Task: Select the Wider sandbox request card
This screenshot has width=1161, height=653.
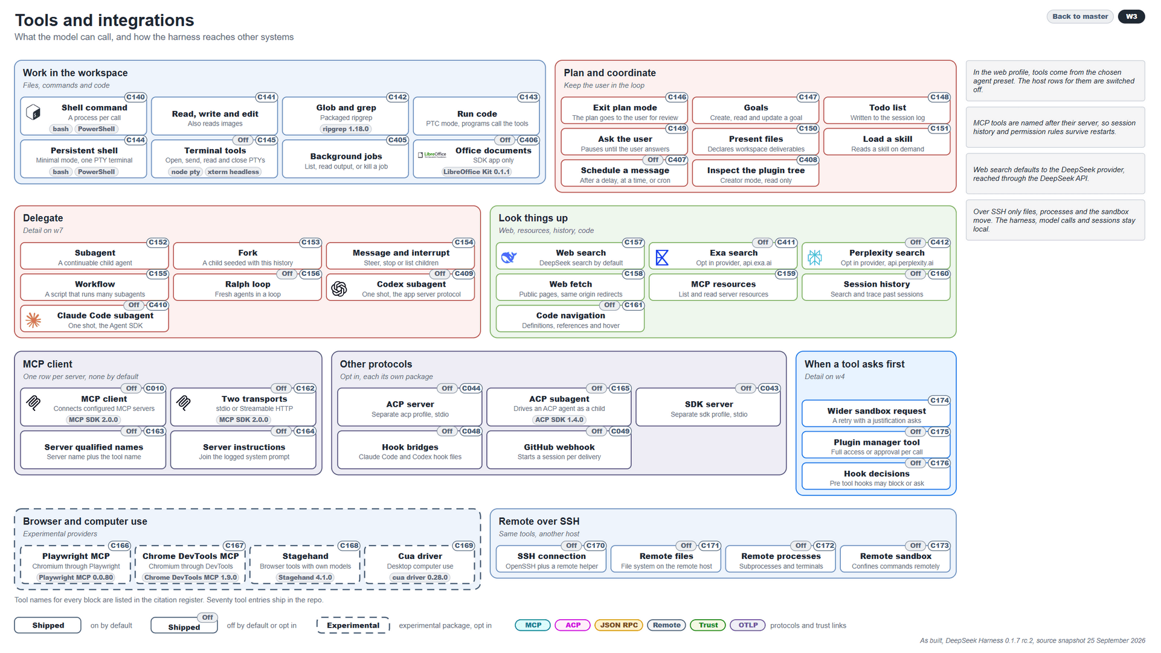Action: click(x=876, y=414)
